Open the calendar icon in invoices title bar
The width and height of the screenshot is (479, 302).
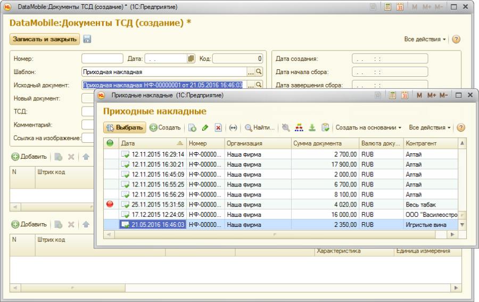pos(404,95)
